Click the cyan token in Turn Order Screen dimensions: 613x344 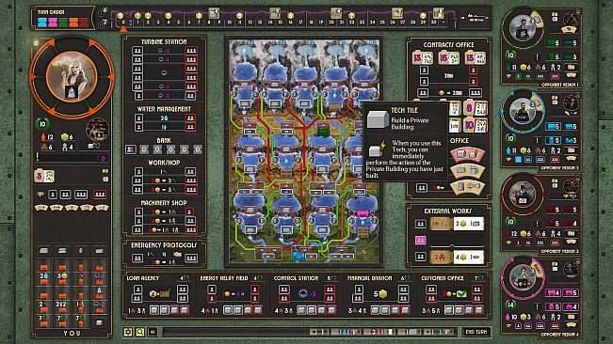[x=41, y=23]
